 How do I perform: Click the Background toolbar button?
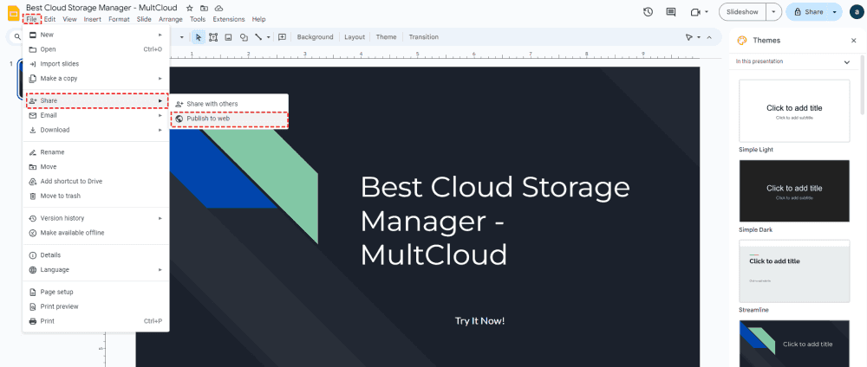pos(315,37)
